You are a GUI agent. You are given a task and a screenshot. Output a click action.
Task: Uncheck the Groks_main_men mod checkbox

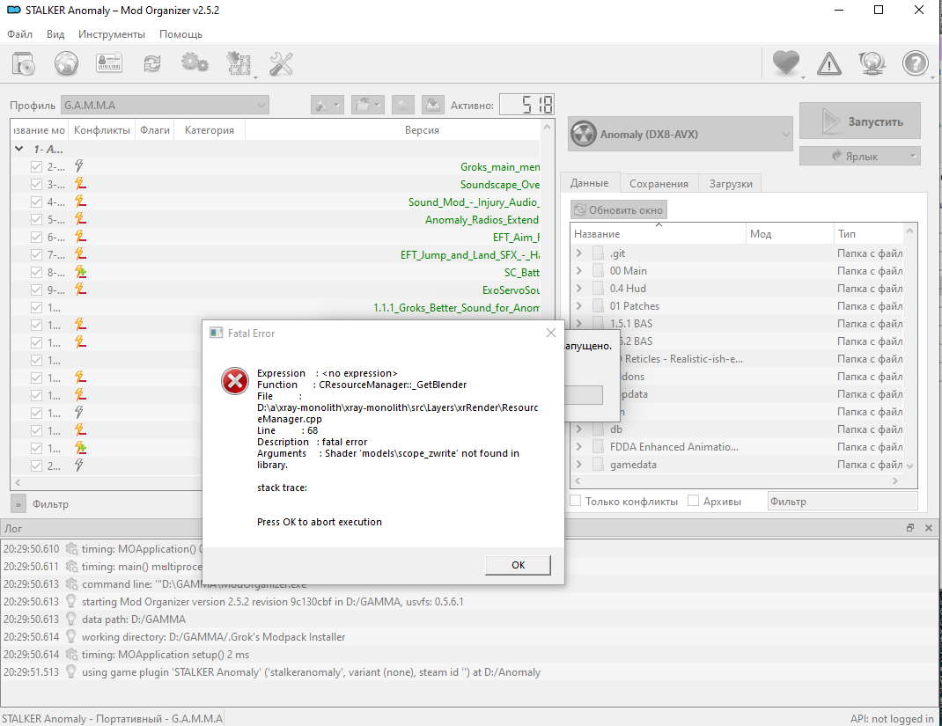37,167
